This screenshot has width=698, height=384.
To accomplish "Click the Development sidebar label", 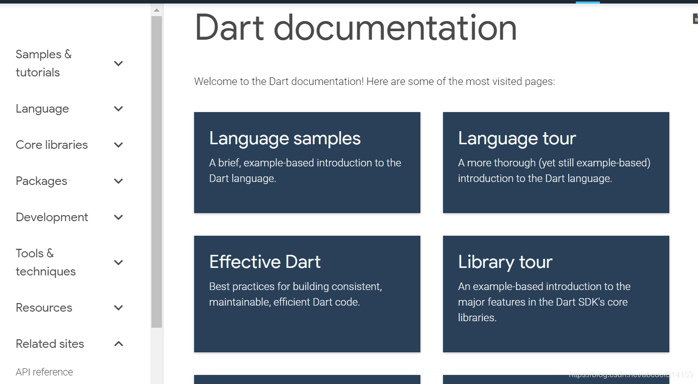I will (x=52, y=217).
